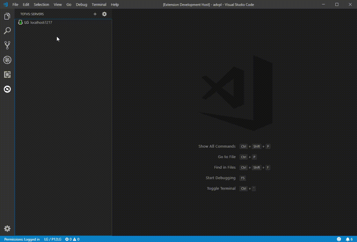Open the Edit menu

[x=26, y=4]
